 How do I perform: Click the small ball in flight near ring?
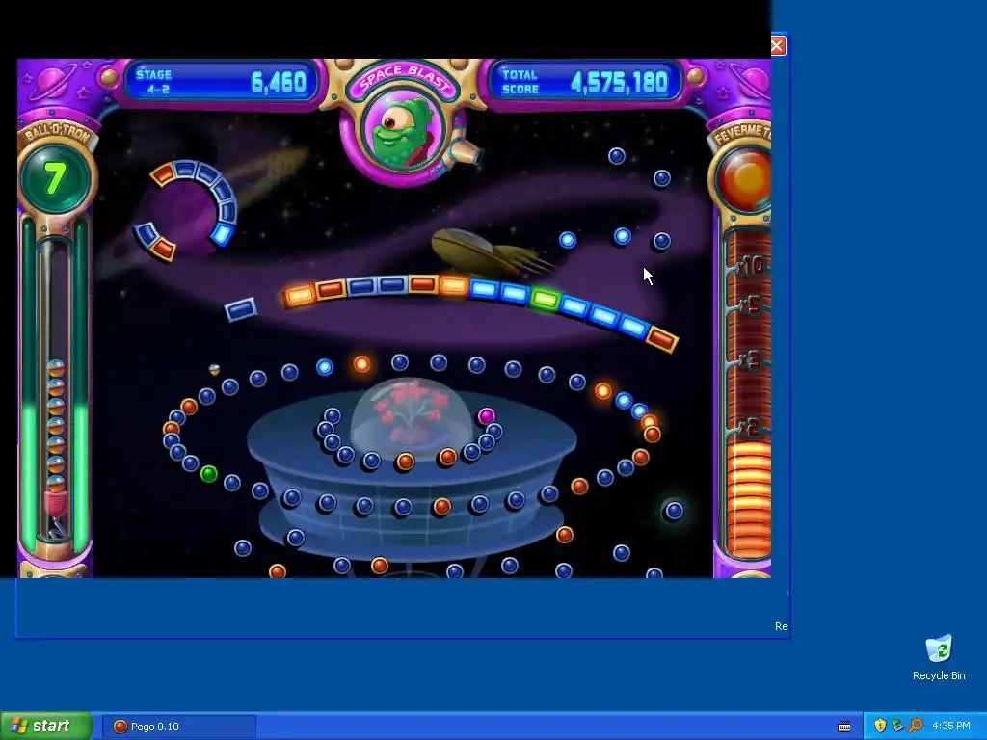click(x=214, y=369)
